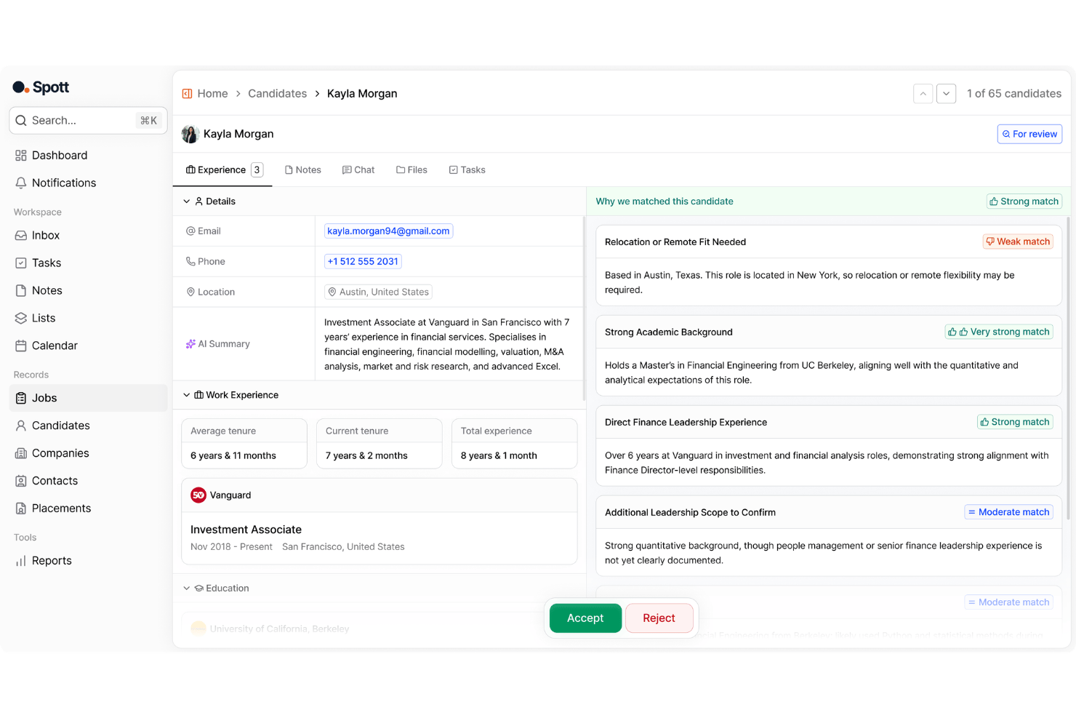Click Moderate match badge on Additional Leadership Scope
Screen dimensions: 1076x718
pyautogui.click(x=1008, y=512)
